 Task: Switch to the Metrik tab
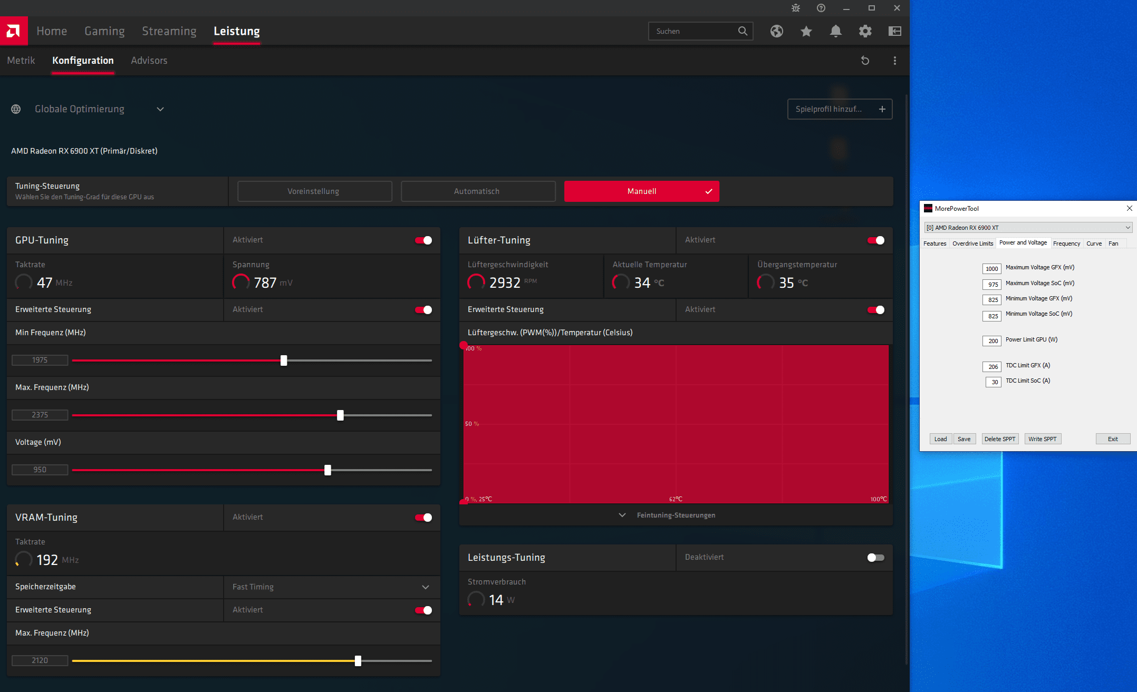tap(21, 61)
